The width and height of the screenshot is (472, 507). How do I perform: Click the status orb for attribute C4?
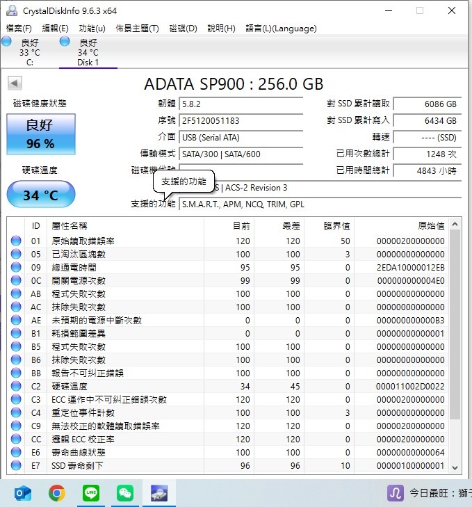coord(16,412)
